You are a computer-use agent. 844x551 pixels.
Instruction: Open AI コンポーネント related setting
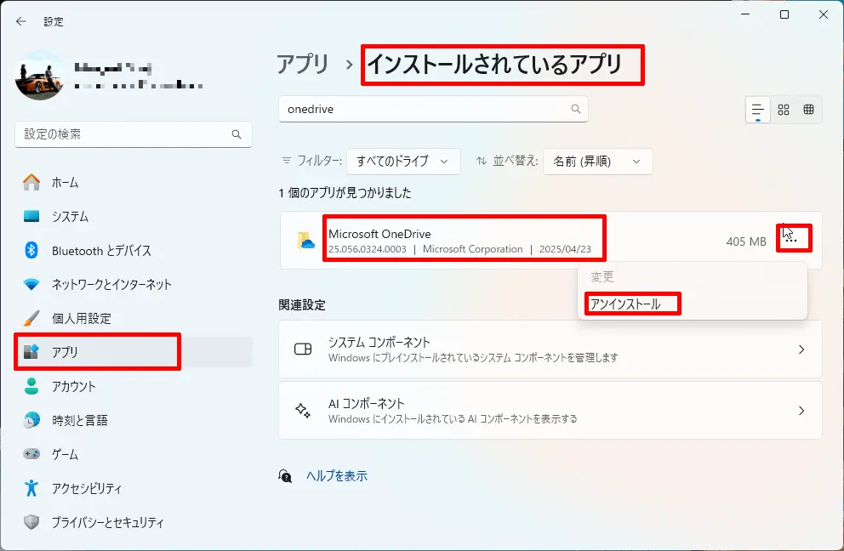[550, 411]
